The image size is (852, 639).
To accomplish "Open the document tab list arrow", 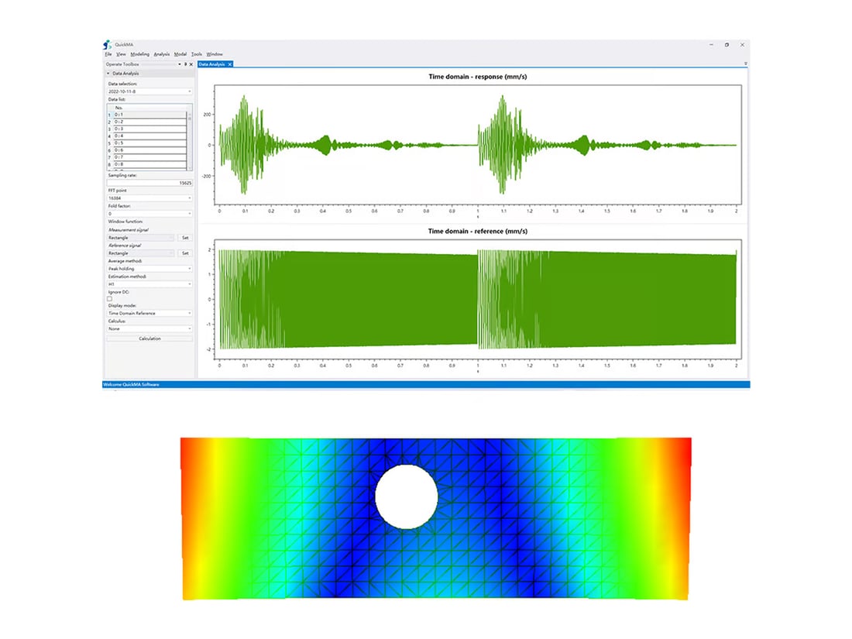I will click(x=745, y=64).
